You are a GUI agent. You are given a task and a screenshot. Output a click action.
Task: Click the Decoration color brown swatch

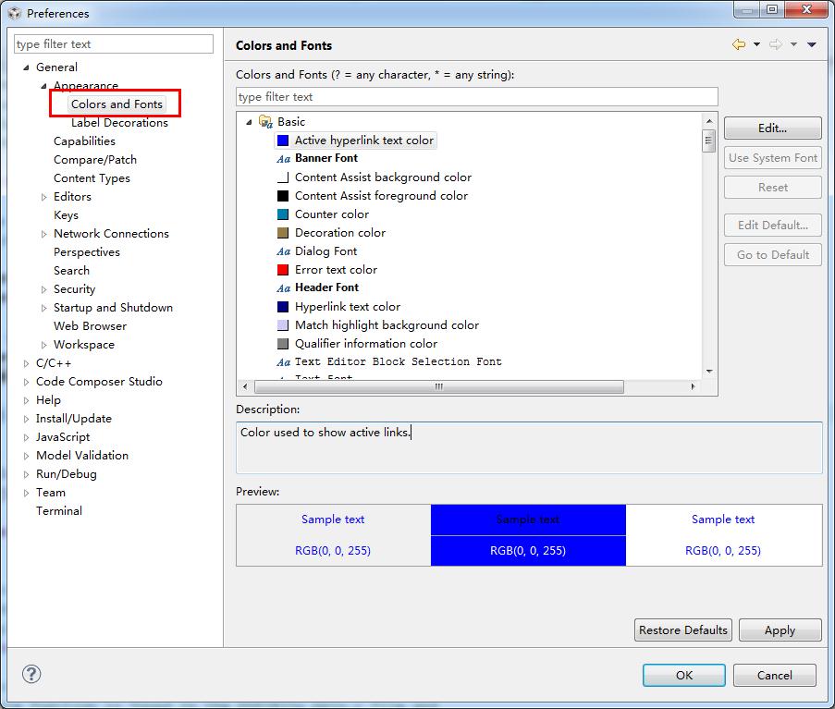click(x=283, y=233)
